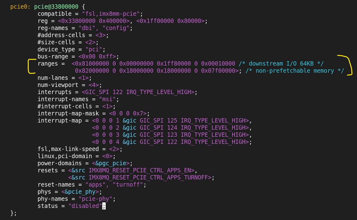Click the fsl,max-link-speed property
The height and width of the screenshot is (220, 357).
68,149
